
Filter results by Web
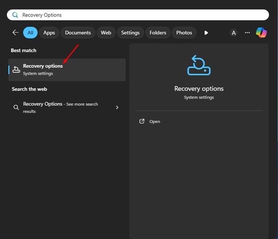pyautogui.click(x=106, y=33)
